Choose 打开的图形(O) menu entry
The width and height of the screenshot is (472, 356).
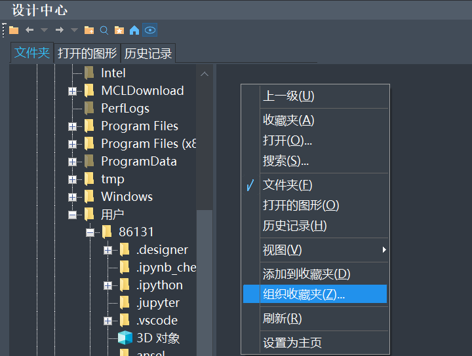click(315, 205)
